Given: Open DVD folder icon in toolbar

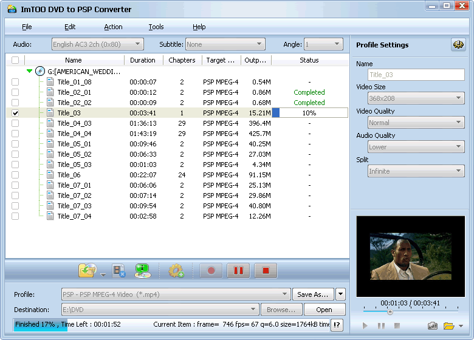Looking at the screenshot, I should [88, 270].
